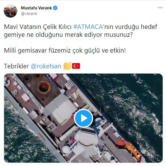
Task: Open the Mustafa Varank display name
Action: point(36,8)
